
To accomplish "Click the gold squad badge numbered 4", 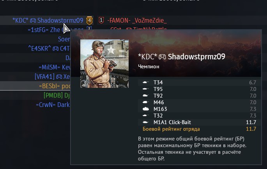I will pyautogui.click(x=89, y=20).
